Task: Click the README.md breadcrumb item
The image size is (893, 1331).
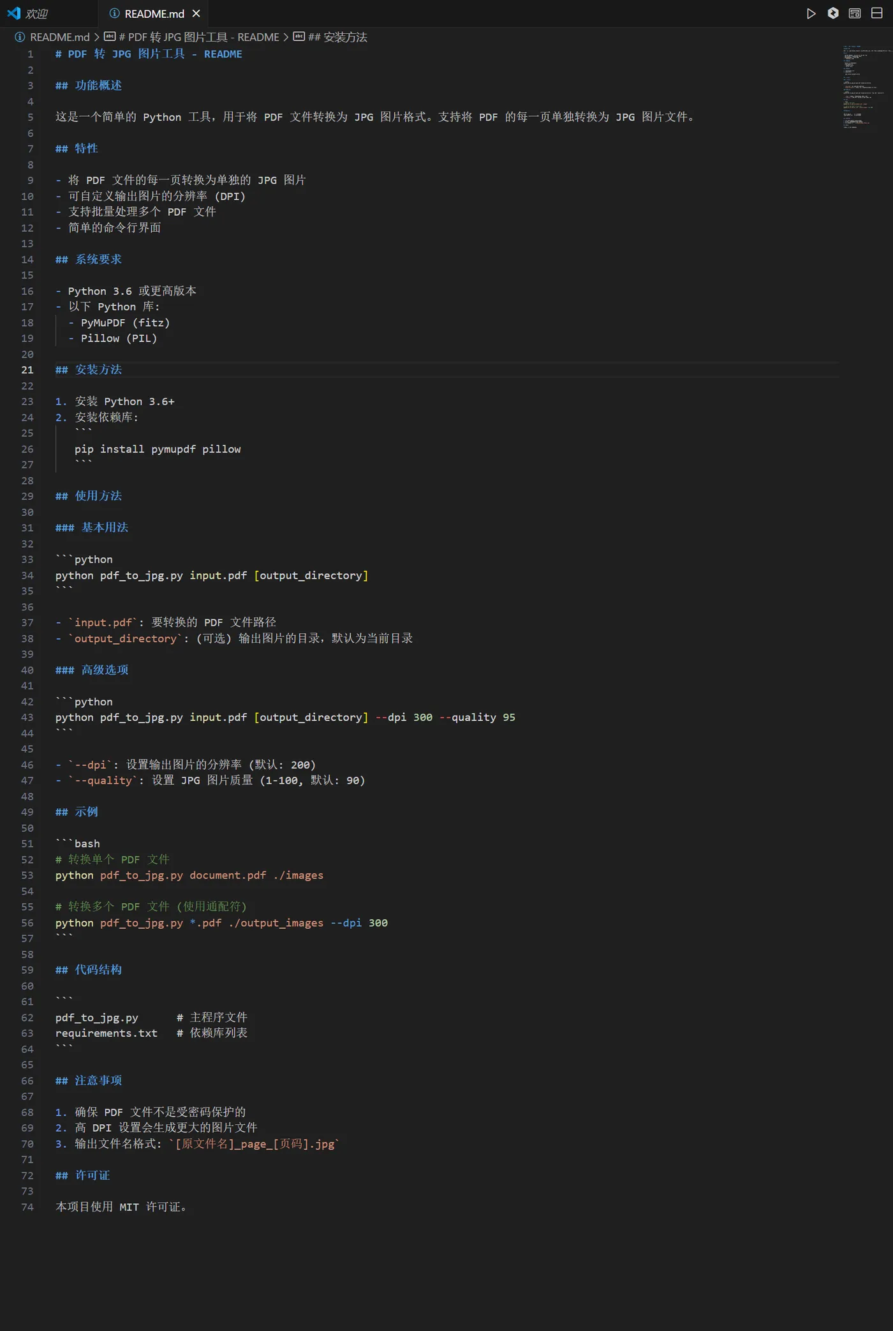Action: [x=60, y=37]
